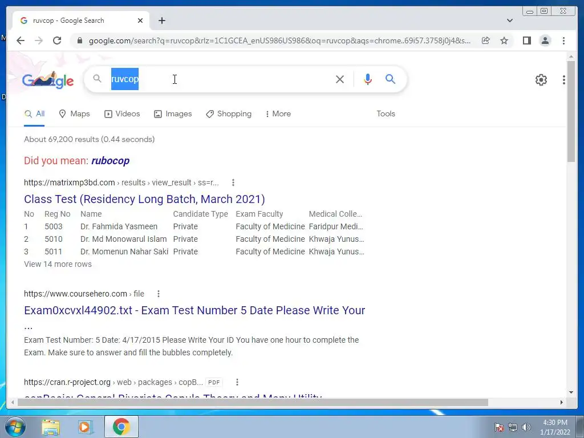
Task: Click Chrome icon in the taskbar
Action: [x=121, y=427]
